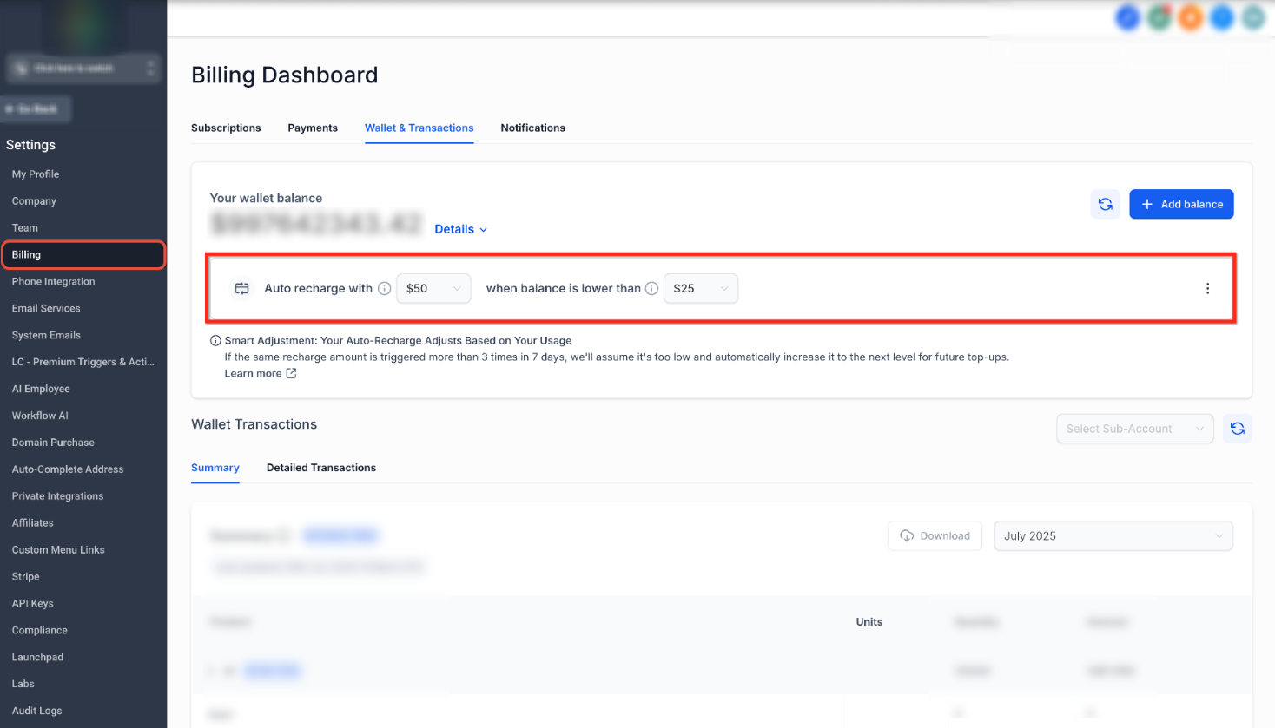The width and height of the screenshot is (1275, 728).
Task: Click info icon beside 'Auto recharge with'
Action: point(384,288)
